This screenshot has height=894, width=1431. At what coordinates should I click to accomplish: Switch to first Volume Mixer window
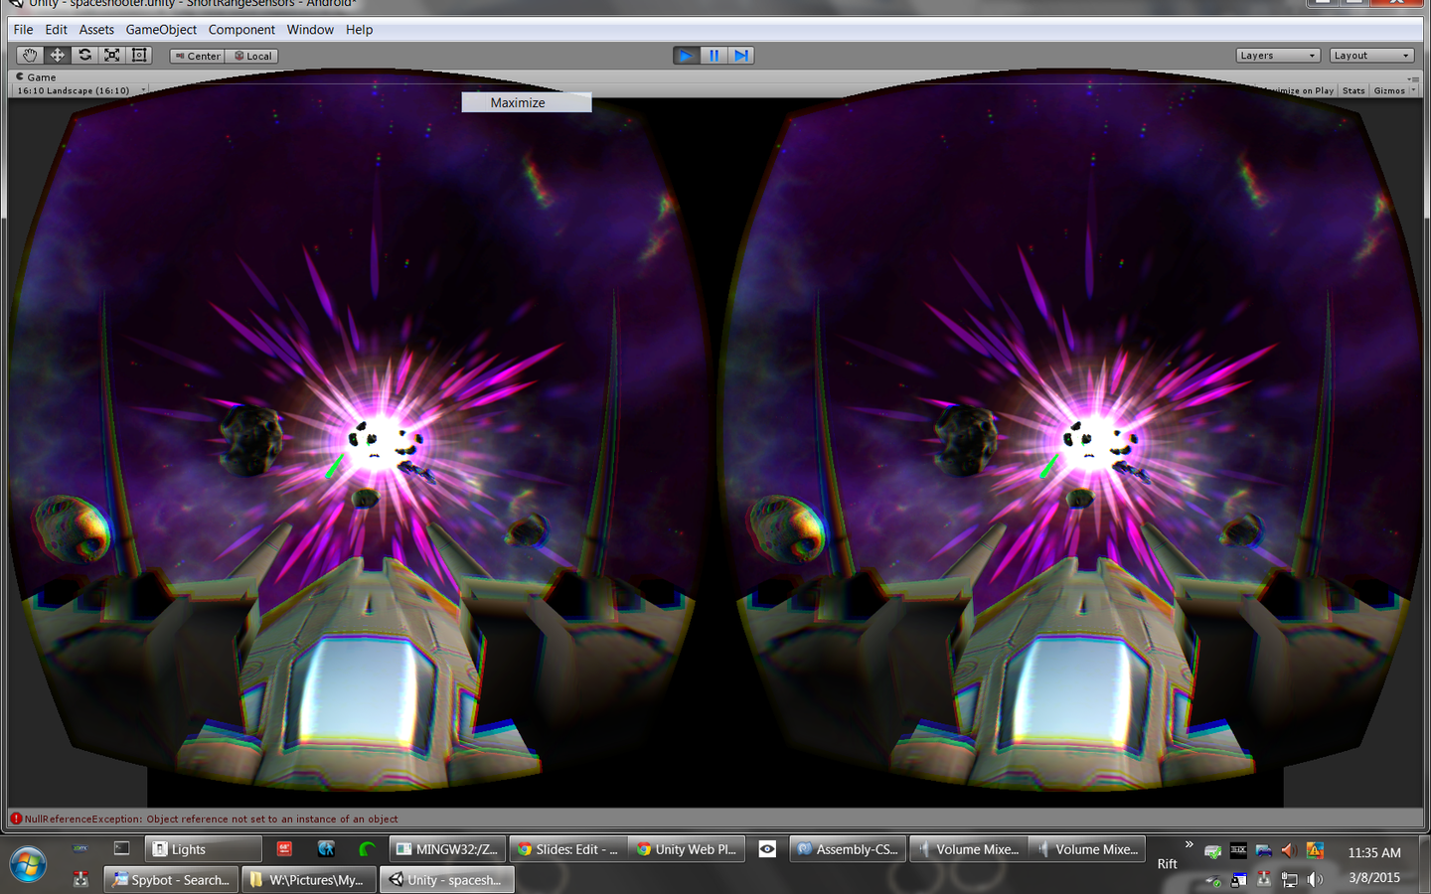click(x=968, y=849)
